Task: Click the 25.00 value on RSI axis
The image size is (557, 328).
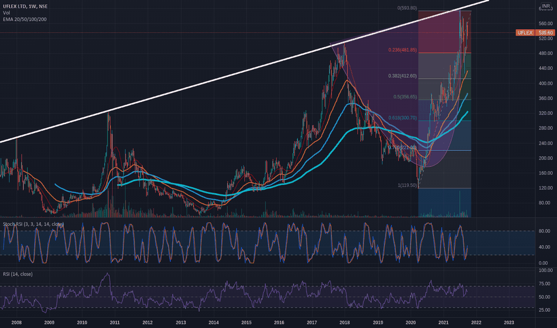Action: coord(544,310)
